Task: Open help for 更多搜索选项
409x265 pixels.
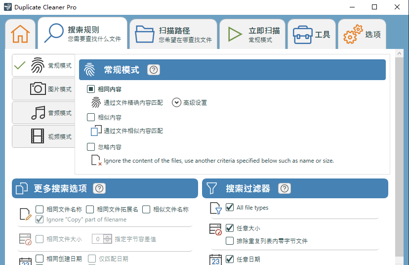Action: click(99, 188)
